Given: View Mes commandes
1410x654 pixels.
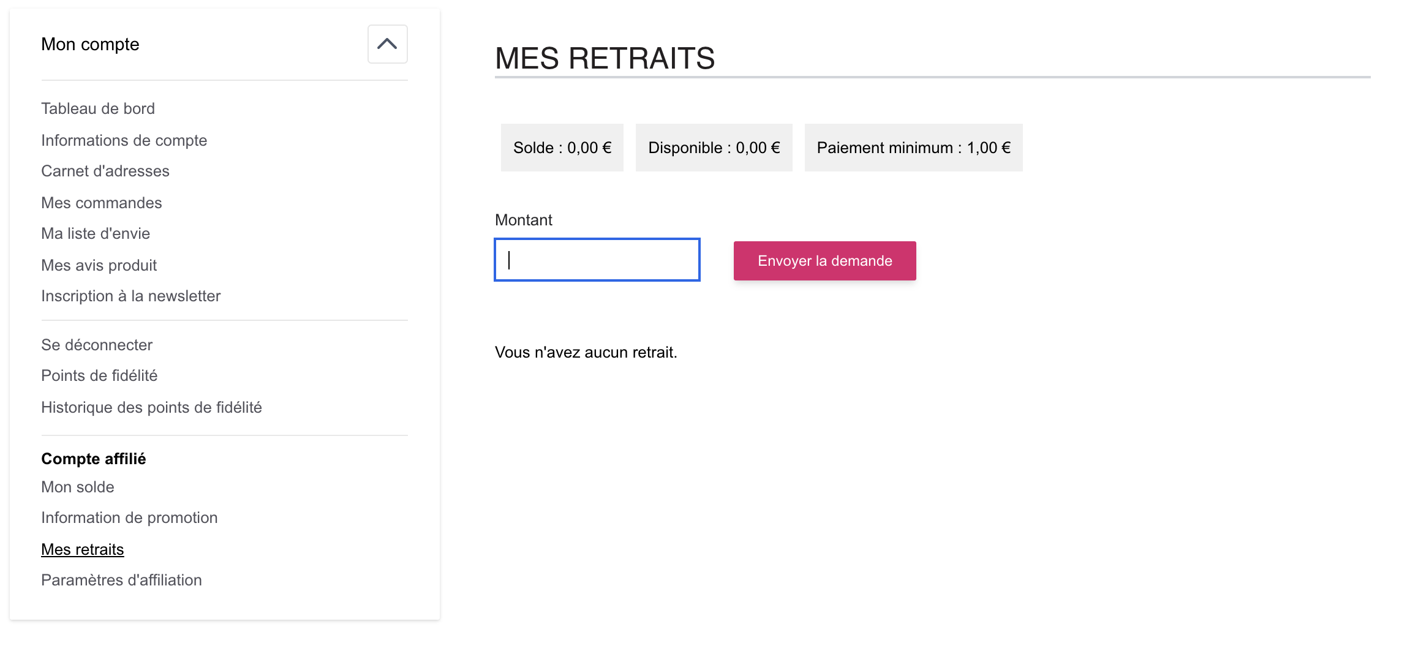Looking at the screenshot, I should click(102, 203).
